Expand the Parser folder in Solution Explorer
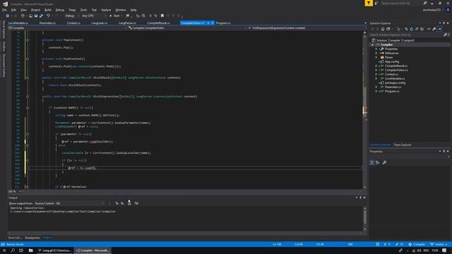 click(x=376, y=57)
